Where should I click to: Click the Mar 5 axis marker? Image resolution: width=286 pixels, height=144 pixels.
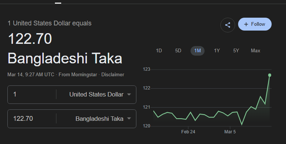230,131
